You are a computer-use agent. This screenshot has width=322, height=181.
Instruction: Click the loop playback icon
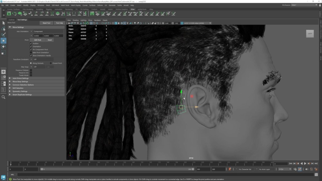(295, 169)
